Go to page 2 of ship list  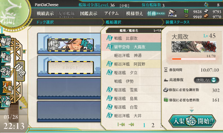153,125
